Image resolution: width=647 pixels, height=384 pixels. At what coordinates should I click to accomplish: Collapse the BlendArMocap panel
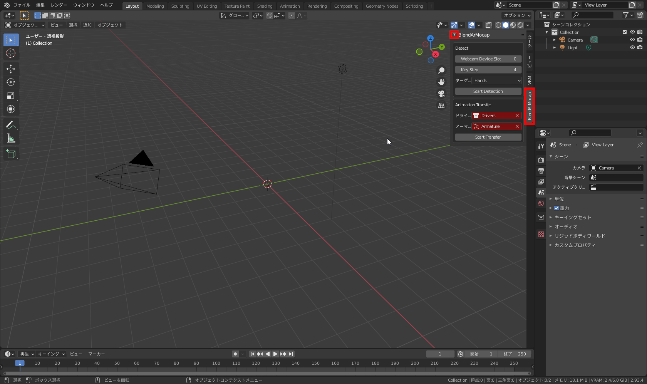click(454, 35)
